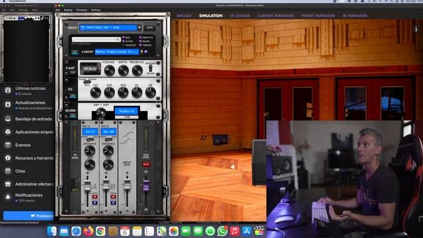Open Photos app from the Dock
Image resolution: width=423 pixels, height=238 pixels.
[x=173, y=231]
